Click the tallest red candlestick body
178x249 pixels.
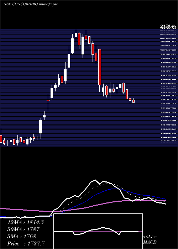(100, 67)
